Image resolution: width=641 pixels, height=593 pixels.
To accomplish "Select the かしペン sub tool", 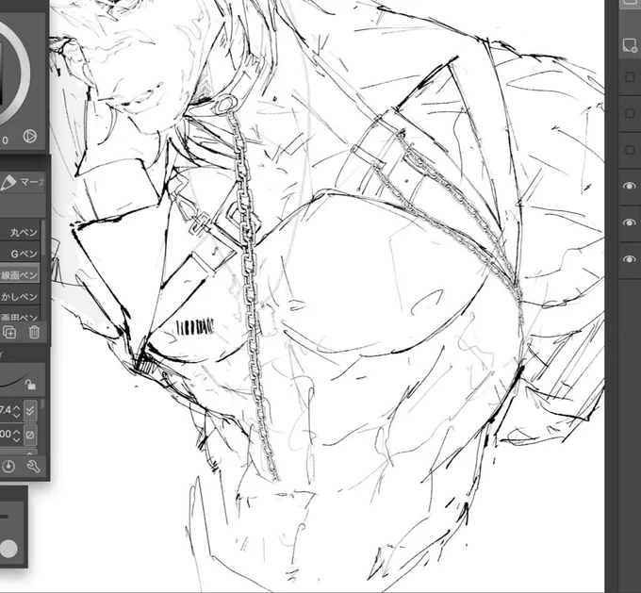I will click(x=20, y=296).
